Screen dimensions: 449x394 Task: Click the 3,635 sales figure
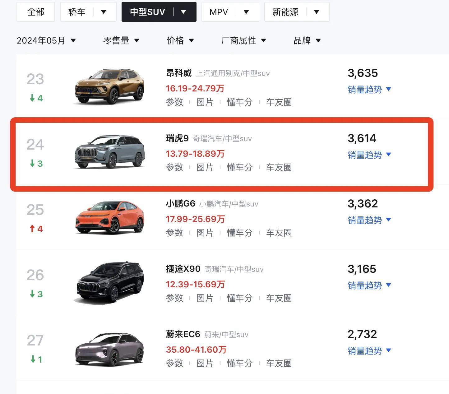click(x=363, y=73)
